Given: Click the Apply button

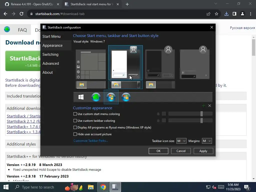Looking at the screenshot, I should tap(203, 151).
